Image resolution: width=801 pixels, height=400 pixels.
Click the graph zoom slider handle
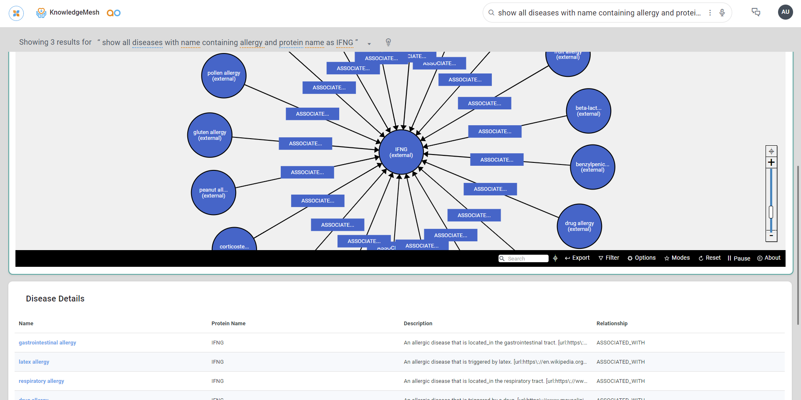pyautogui.click(x=771, y=212)
